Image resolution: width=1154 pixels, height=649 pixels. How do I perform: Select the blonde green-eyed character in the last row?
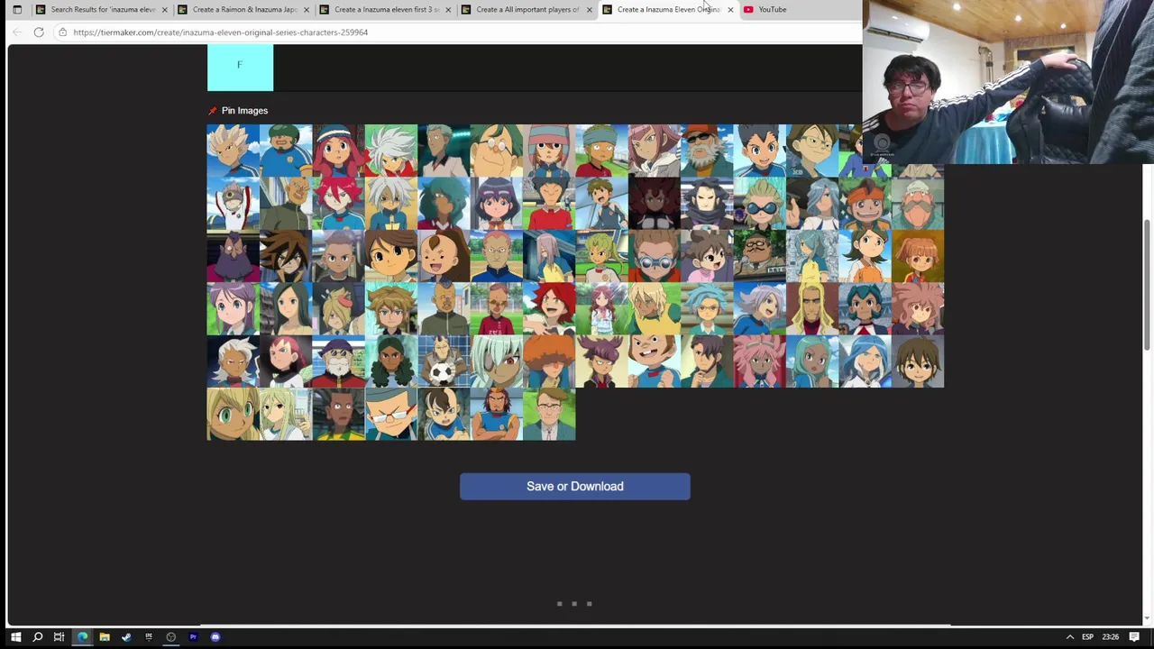[234, 414]
